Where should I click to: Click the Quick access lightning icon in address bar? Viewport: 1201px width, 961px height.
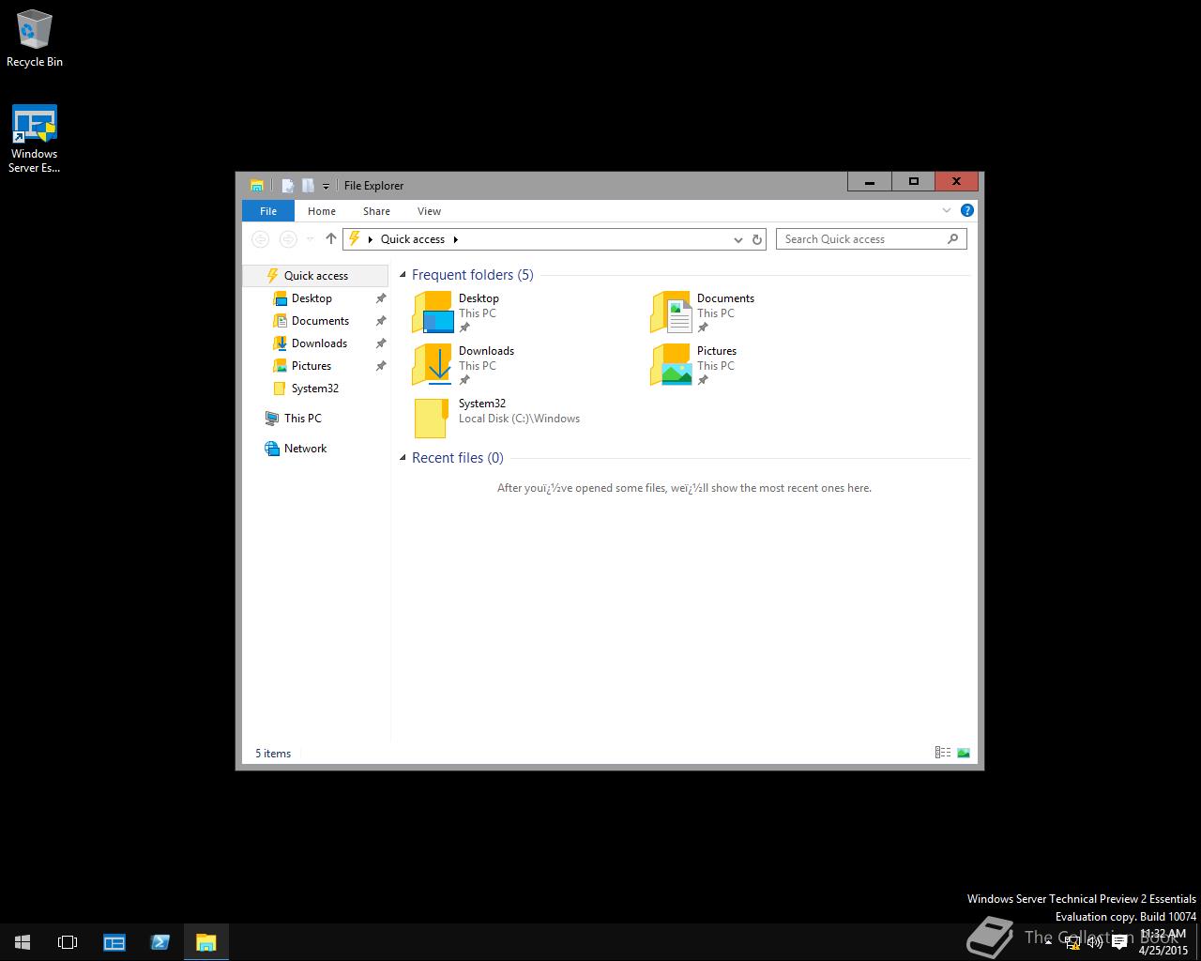[x=355, y=239]
